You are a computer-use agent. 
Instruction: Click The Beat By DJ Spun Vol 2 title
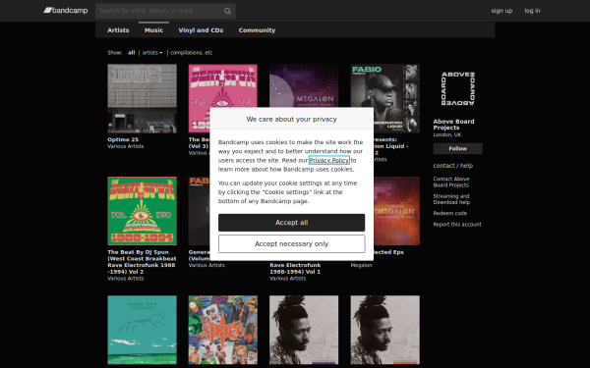[x=142, y=262]
